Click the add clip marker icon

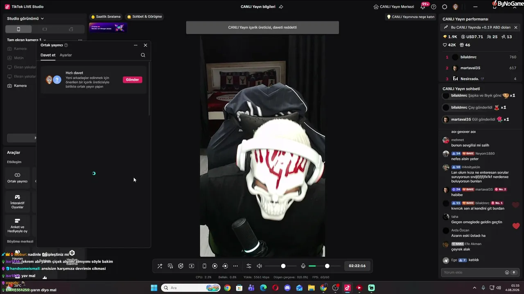click(191, 266)
